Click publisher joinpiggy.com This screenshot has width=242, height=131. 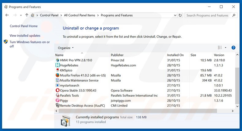pos(121,101)
